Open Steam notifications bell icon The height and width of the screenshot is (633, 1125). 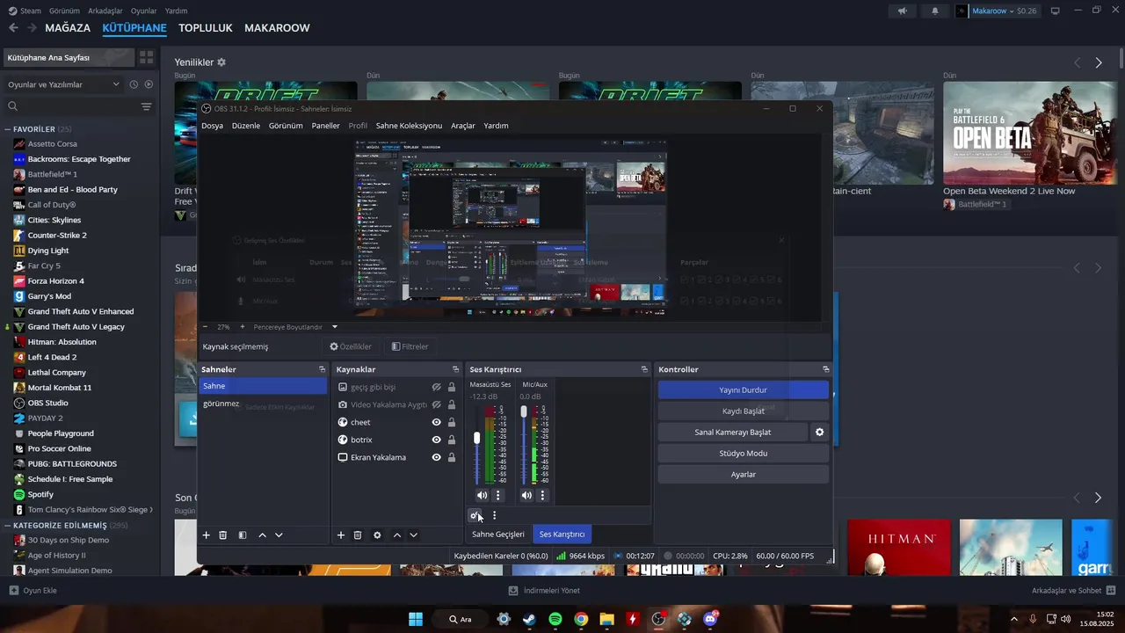pos(934,11)
